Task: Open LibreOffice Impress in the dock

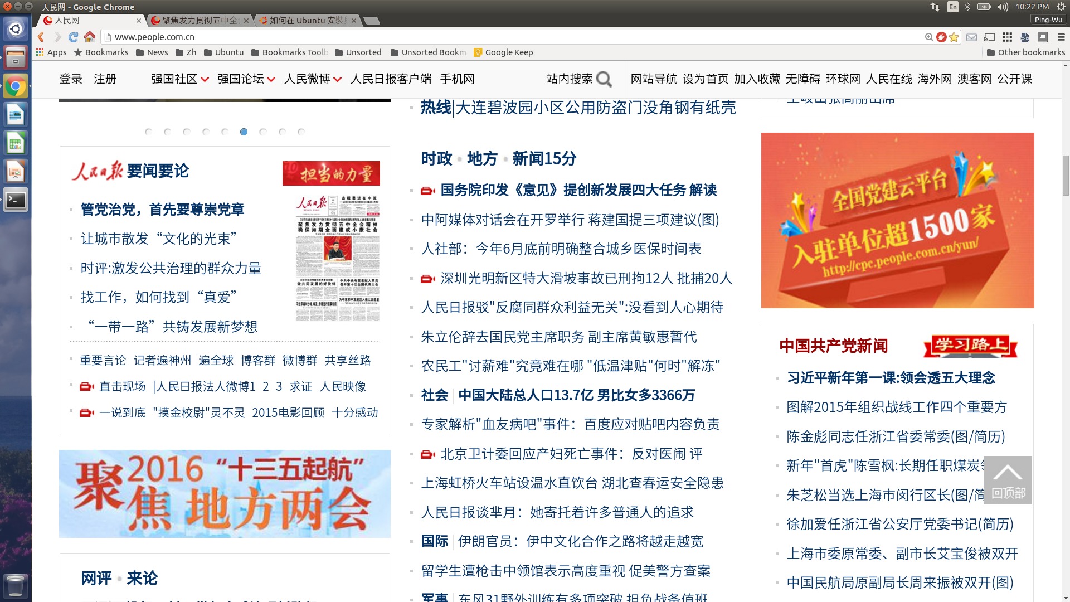Action: tap(16, 172)
